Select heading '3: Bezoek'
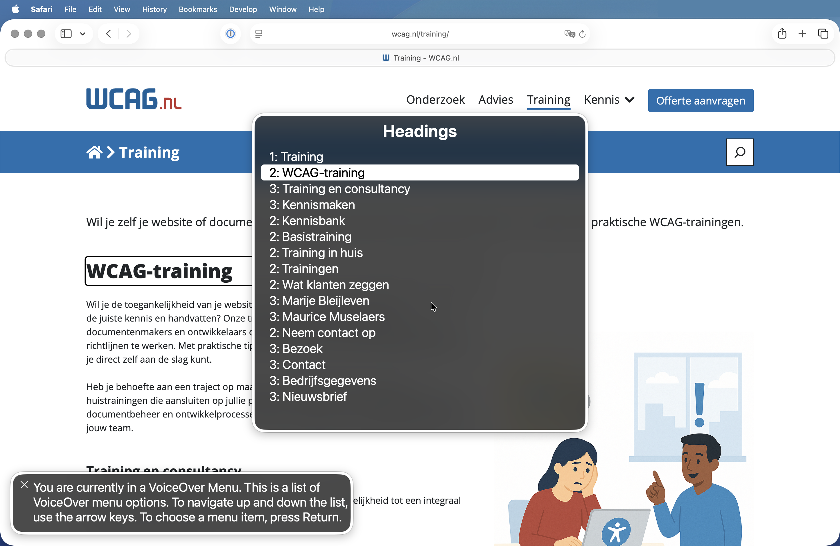 pyautogui.click(x=420, y=348)
